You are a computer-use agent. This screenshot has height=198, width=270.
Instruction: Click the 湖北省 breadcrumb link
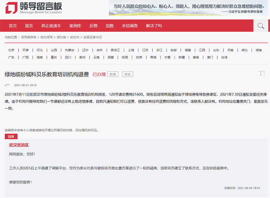(61, 37)
